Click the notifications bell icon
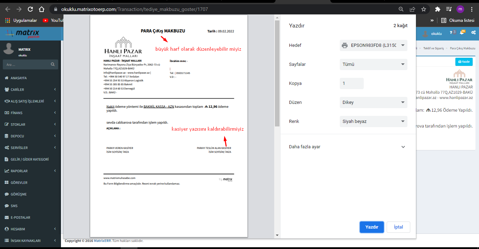The height and width of the screenshot is (249, 479). tap(462, 33)
